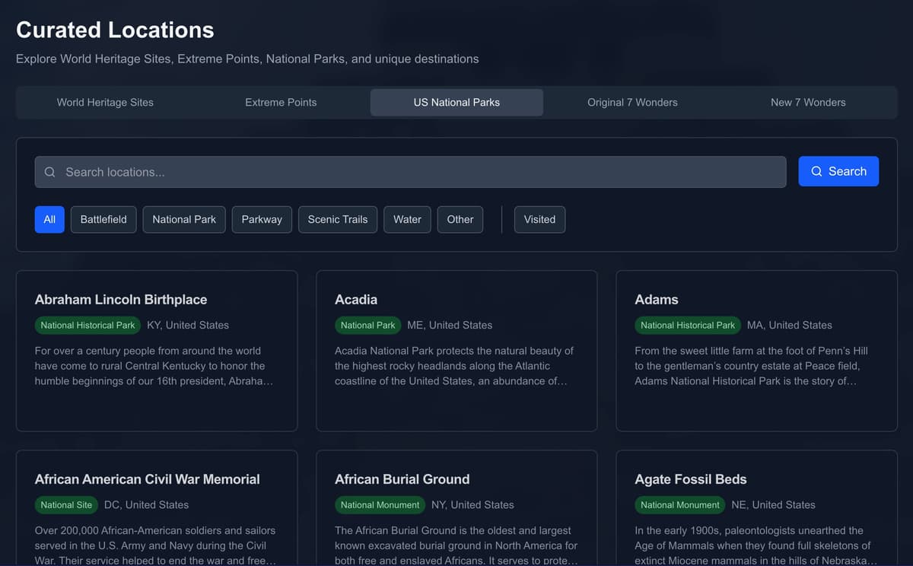Open the Adams location card
The height and width of the screenshot is (566, 913).
(x=756, y=351)
